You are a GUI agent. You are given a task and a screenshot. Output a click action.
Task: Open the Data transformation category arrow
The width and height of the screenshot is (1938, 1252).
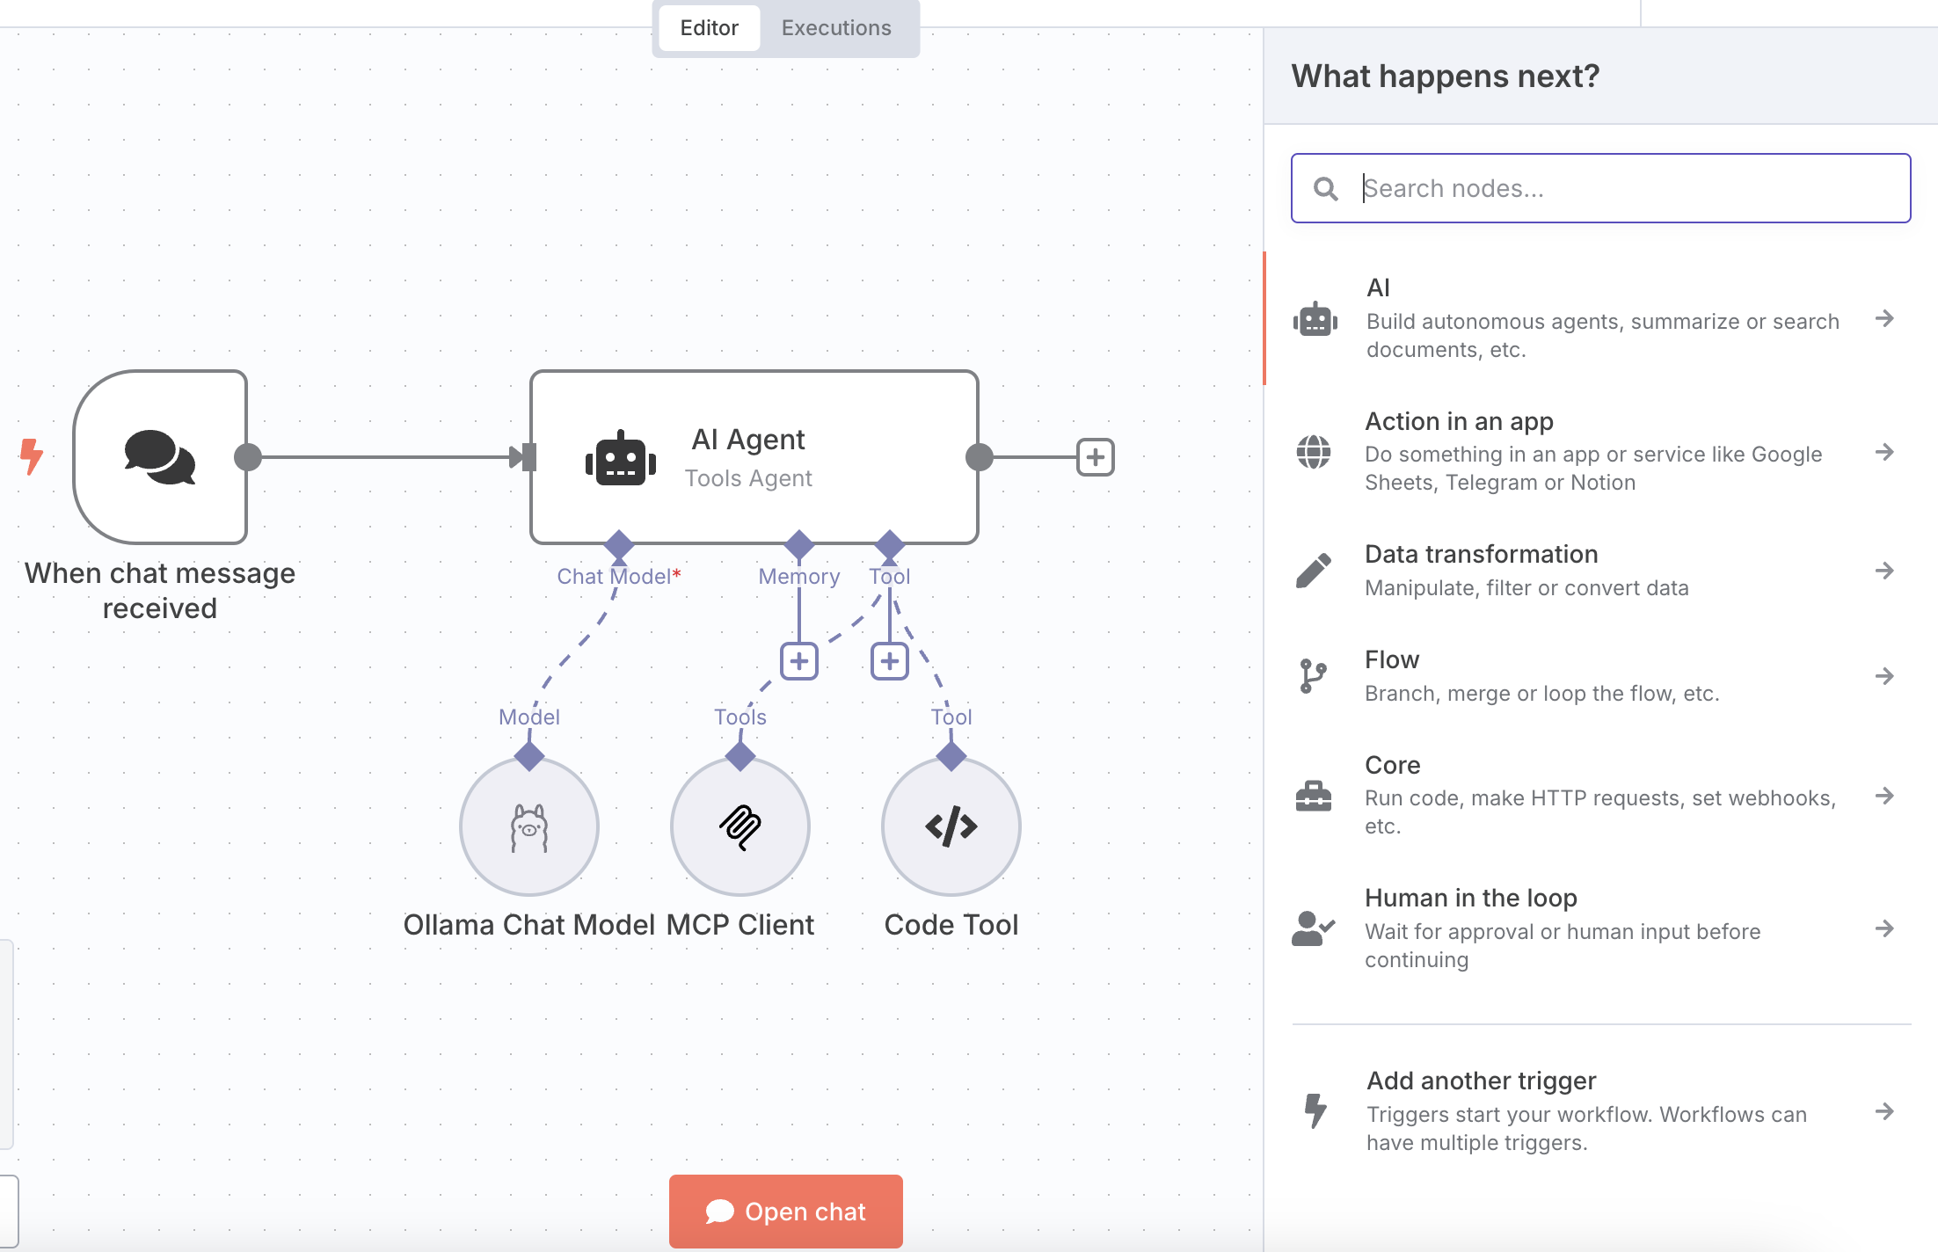[1883, 571]
